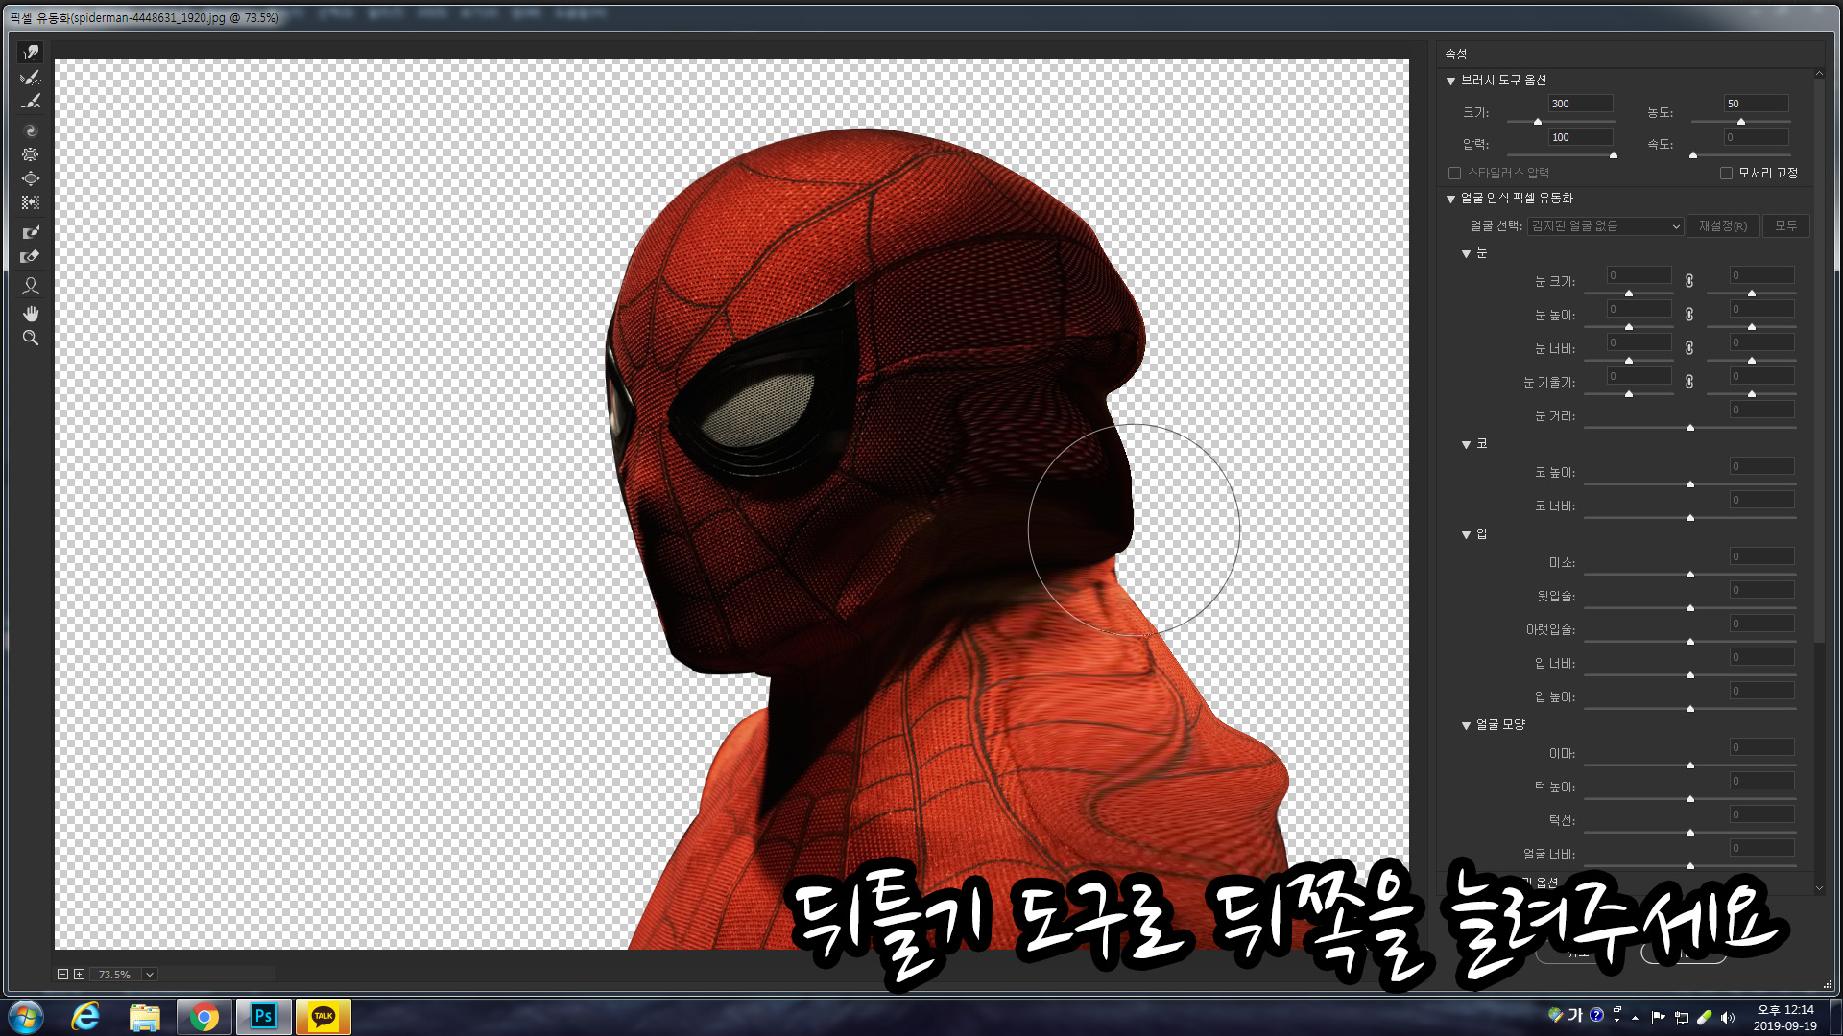Select the Smooth tool

pos(31,102)
